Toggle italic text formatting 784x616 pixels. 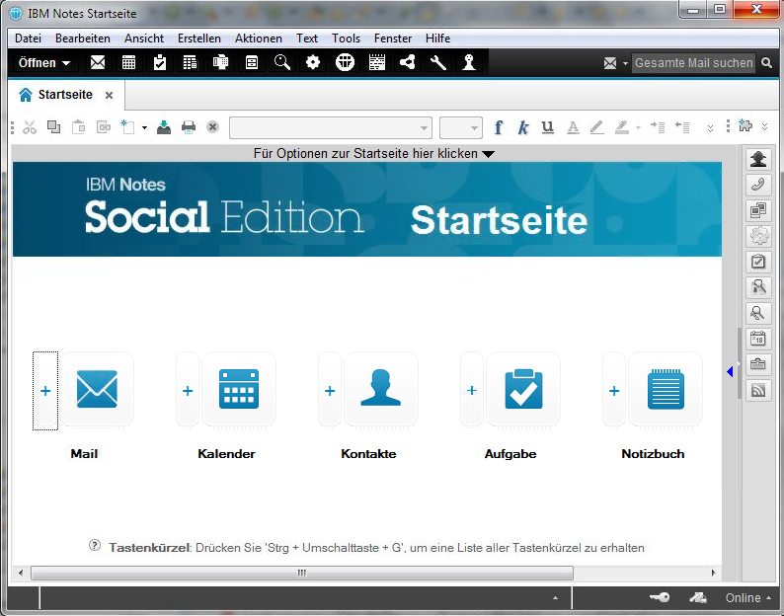(523, 127)
